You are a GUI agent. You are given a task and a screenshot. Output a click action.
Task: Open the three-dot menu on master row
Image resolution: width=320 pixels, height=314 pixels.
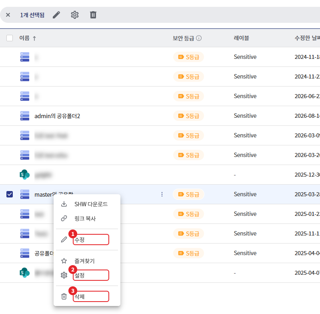pos(162,194)
